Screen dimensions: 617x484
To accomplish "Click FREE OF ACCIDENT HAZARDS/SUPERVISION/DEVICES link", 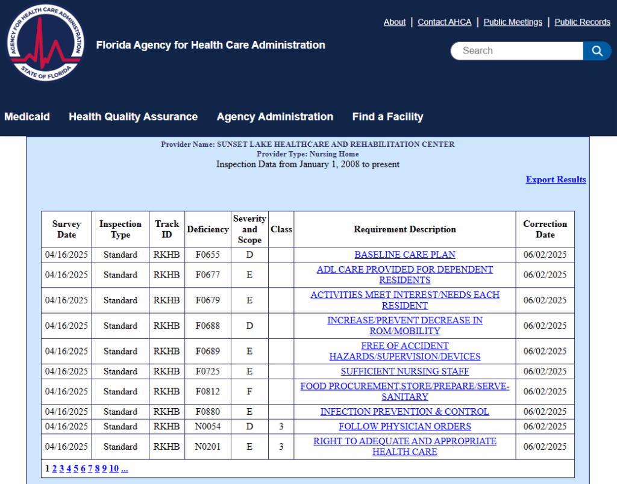I will click(404, 351).
